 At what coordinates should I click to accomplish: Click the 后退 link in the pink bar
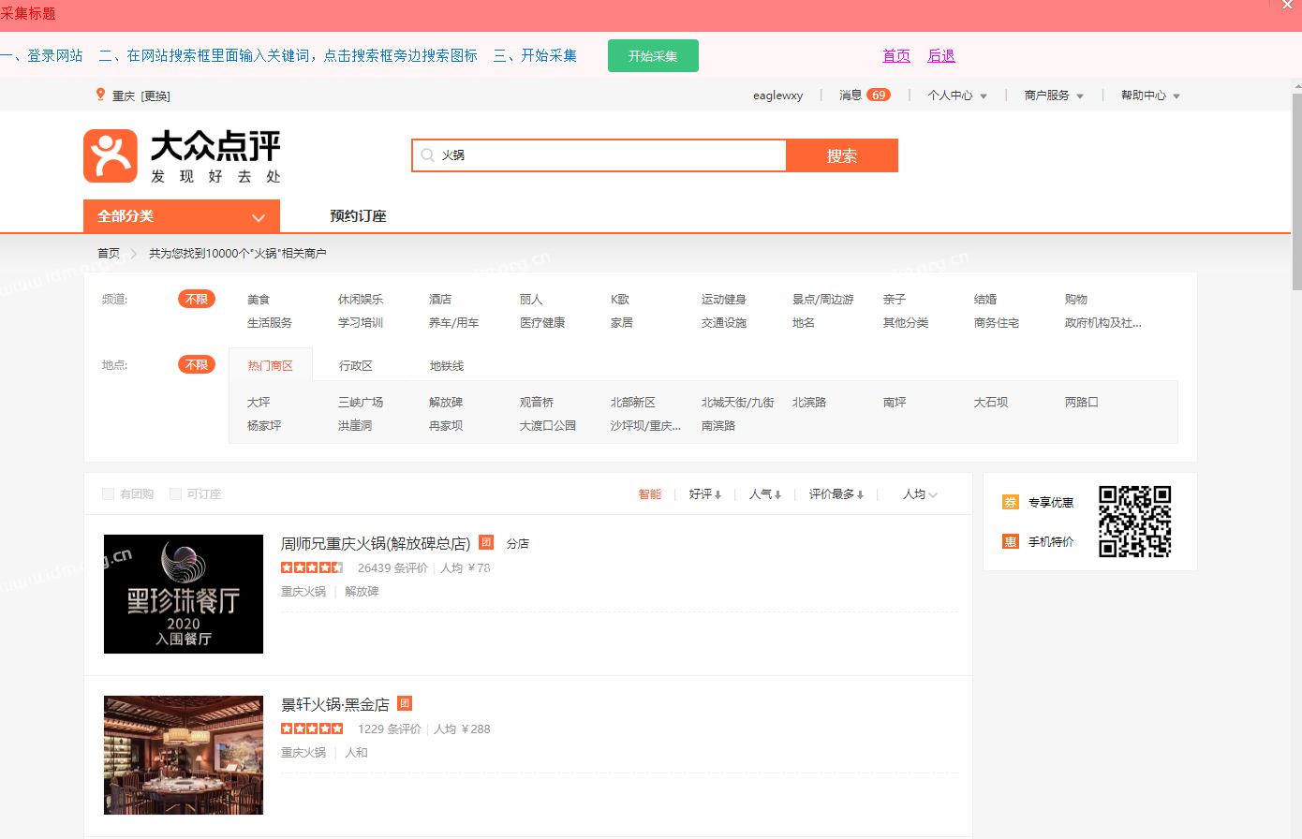click(941, 56)
